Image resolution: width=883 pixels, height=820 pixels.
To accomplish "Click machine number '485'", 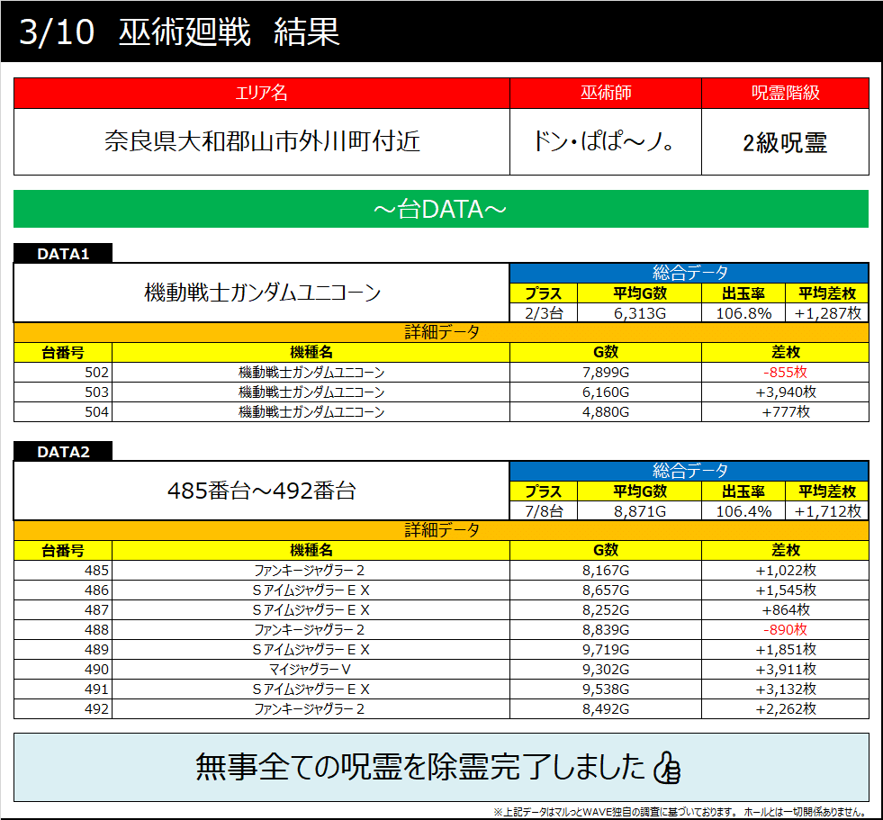I will (96, 570).
